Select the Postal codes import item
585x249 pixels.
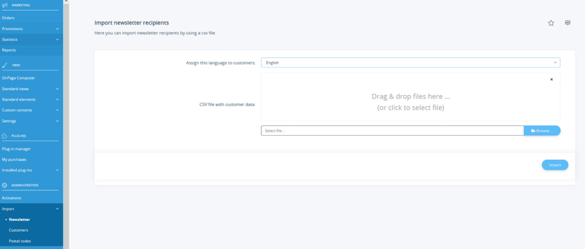click(x=20, y=241)
